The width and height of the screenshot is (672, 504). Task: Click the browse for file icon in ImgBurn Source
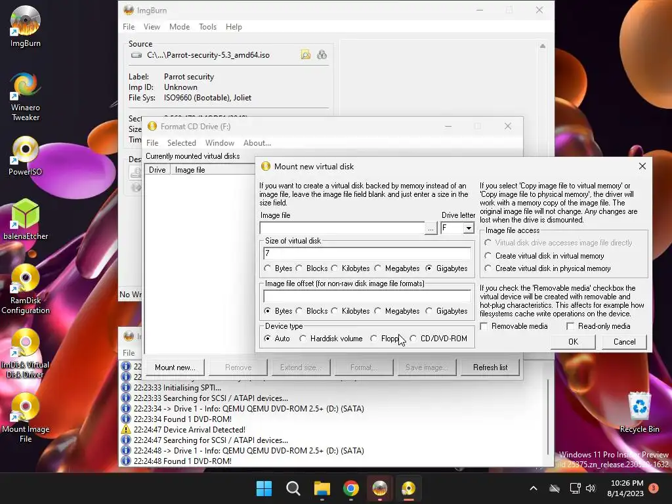pyautogui.click(x=306, y=55)
